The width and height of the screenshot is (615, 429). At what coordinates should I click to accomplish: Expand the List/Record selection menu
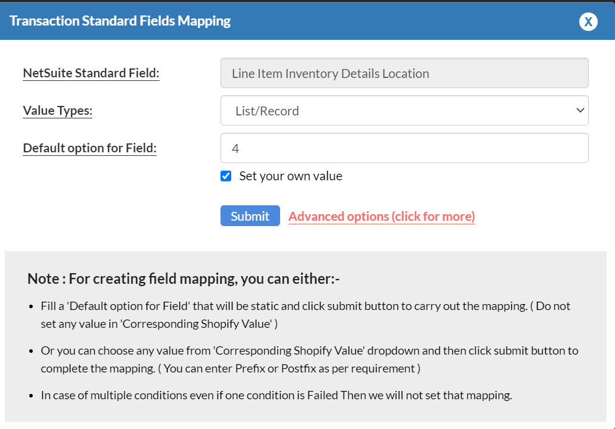tap(404, 110)
